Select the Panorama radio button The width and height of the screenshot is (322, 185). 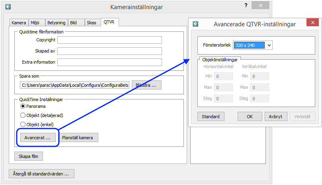point(23,106)
